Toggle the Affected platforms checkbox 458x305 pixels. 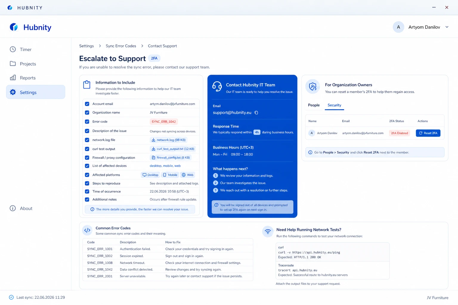point(87,175)
